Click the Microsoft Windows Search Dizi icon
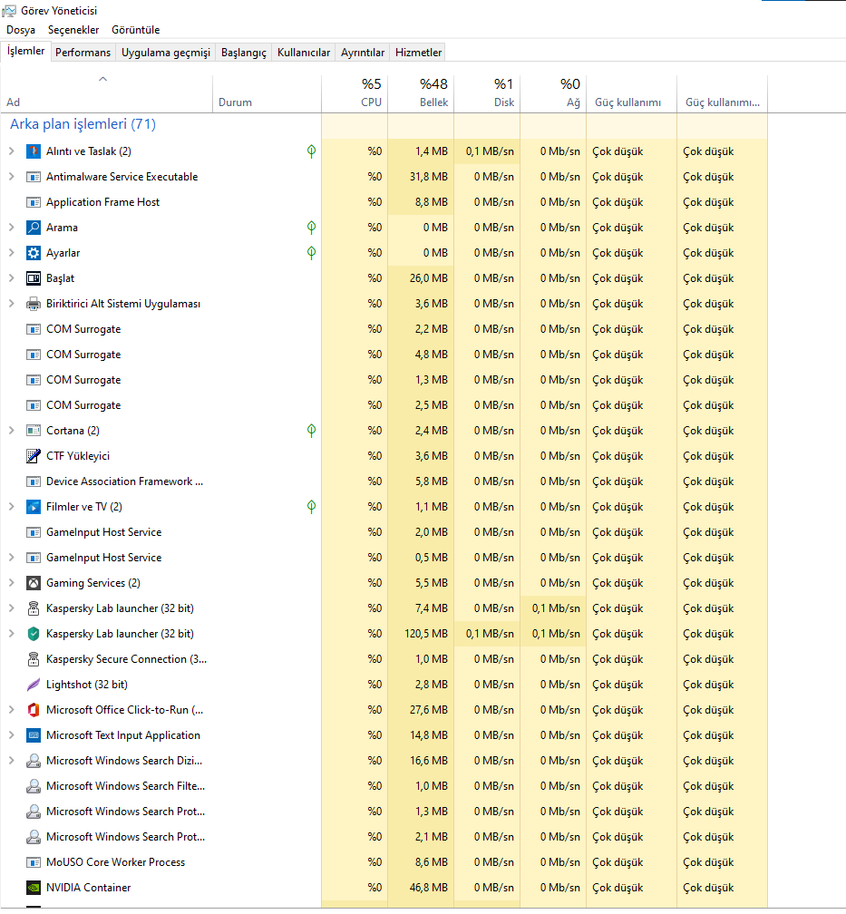Screen dimensions: 846x914 click(x=34, y=761)
